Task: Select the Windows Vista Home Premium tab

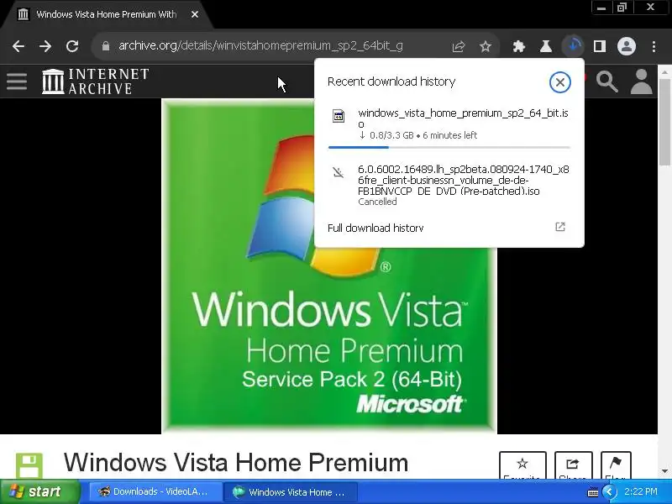Action: coord(107,14)
